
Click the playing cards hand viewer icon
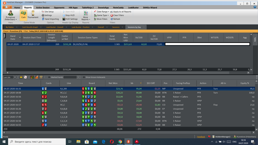tap(25, 77)
